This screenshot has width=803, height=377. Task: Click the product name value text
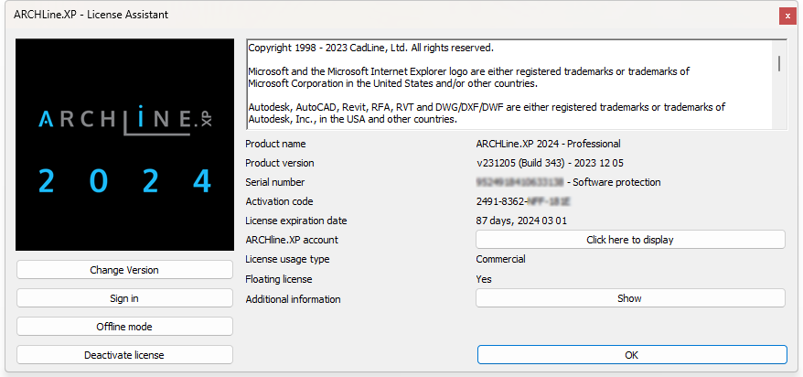click(548, 144)
